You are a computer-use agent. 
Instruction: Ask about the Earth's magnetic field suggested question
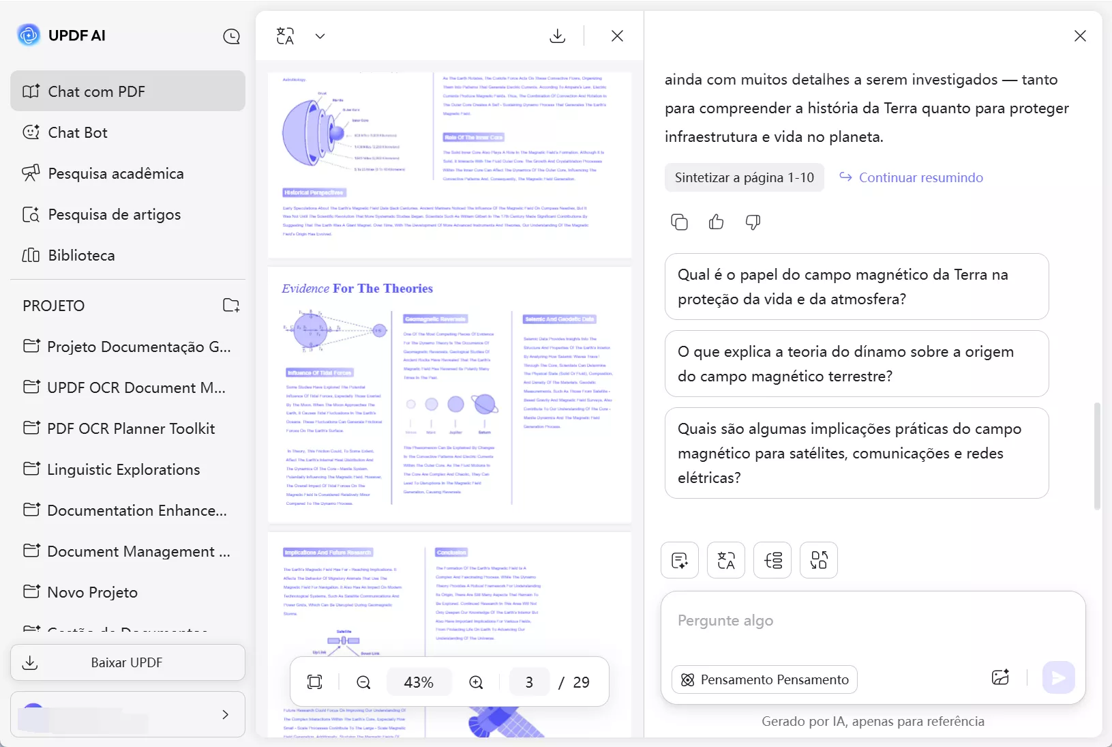856,287
